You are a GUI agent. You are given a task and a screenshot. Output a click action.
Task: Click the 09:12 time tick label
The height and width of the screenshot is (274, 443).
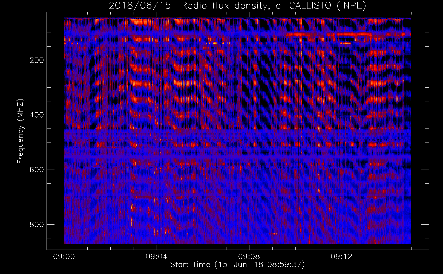click(x=342, y=257)
